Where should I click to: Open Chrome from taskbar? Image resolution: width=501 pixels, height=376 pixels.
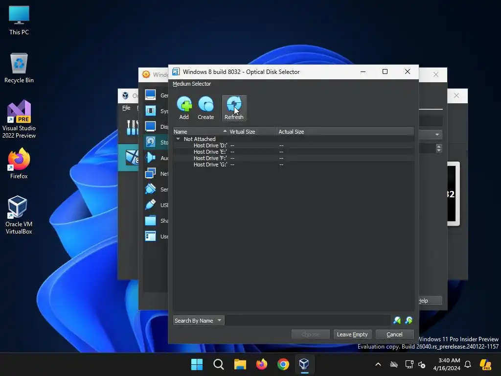(283, 364)
